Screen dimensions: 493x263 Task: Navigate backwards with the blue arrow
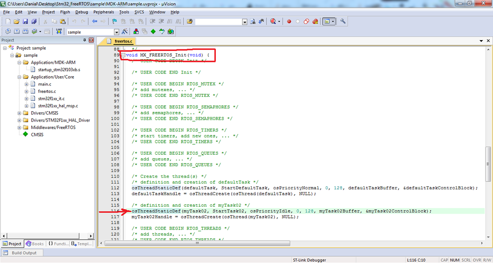tap(95, 21)
